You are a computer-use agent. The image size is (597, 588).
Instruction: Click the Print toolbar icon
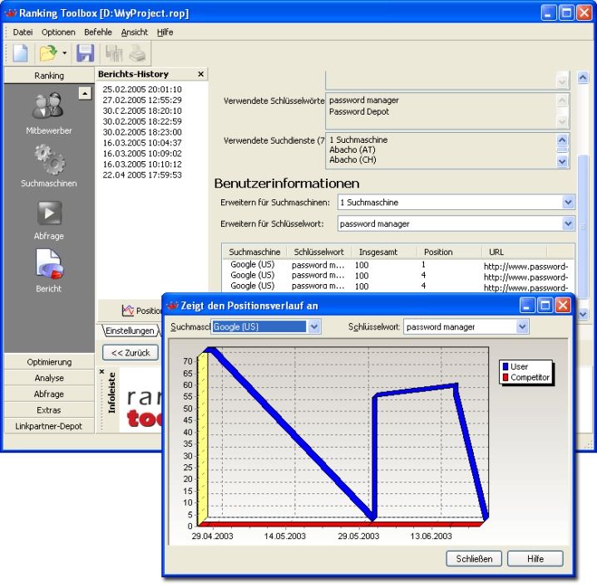click(x=137, y=54)
